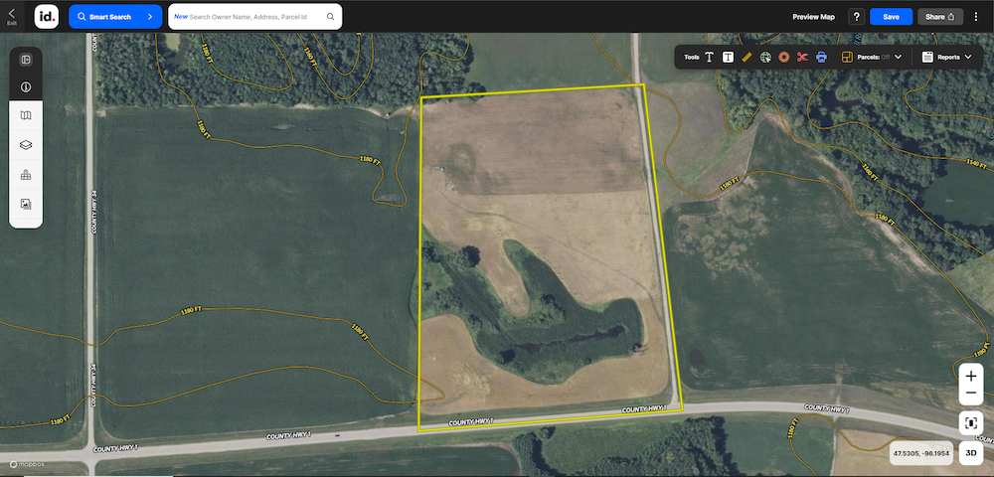994x477 pixels.
Task: Open the map layers stack icon
Action: 26,145
